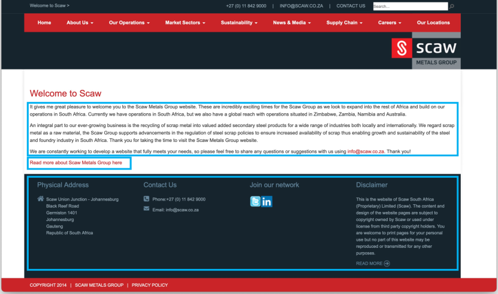Expand the News & Media dropdown menu
The image size is (498, 294).
(292, 23)
